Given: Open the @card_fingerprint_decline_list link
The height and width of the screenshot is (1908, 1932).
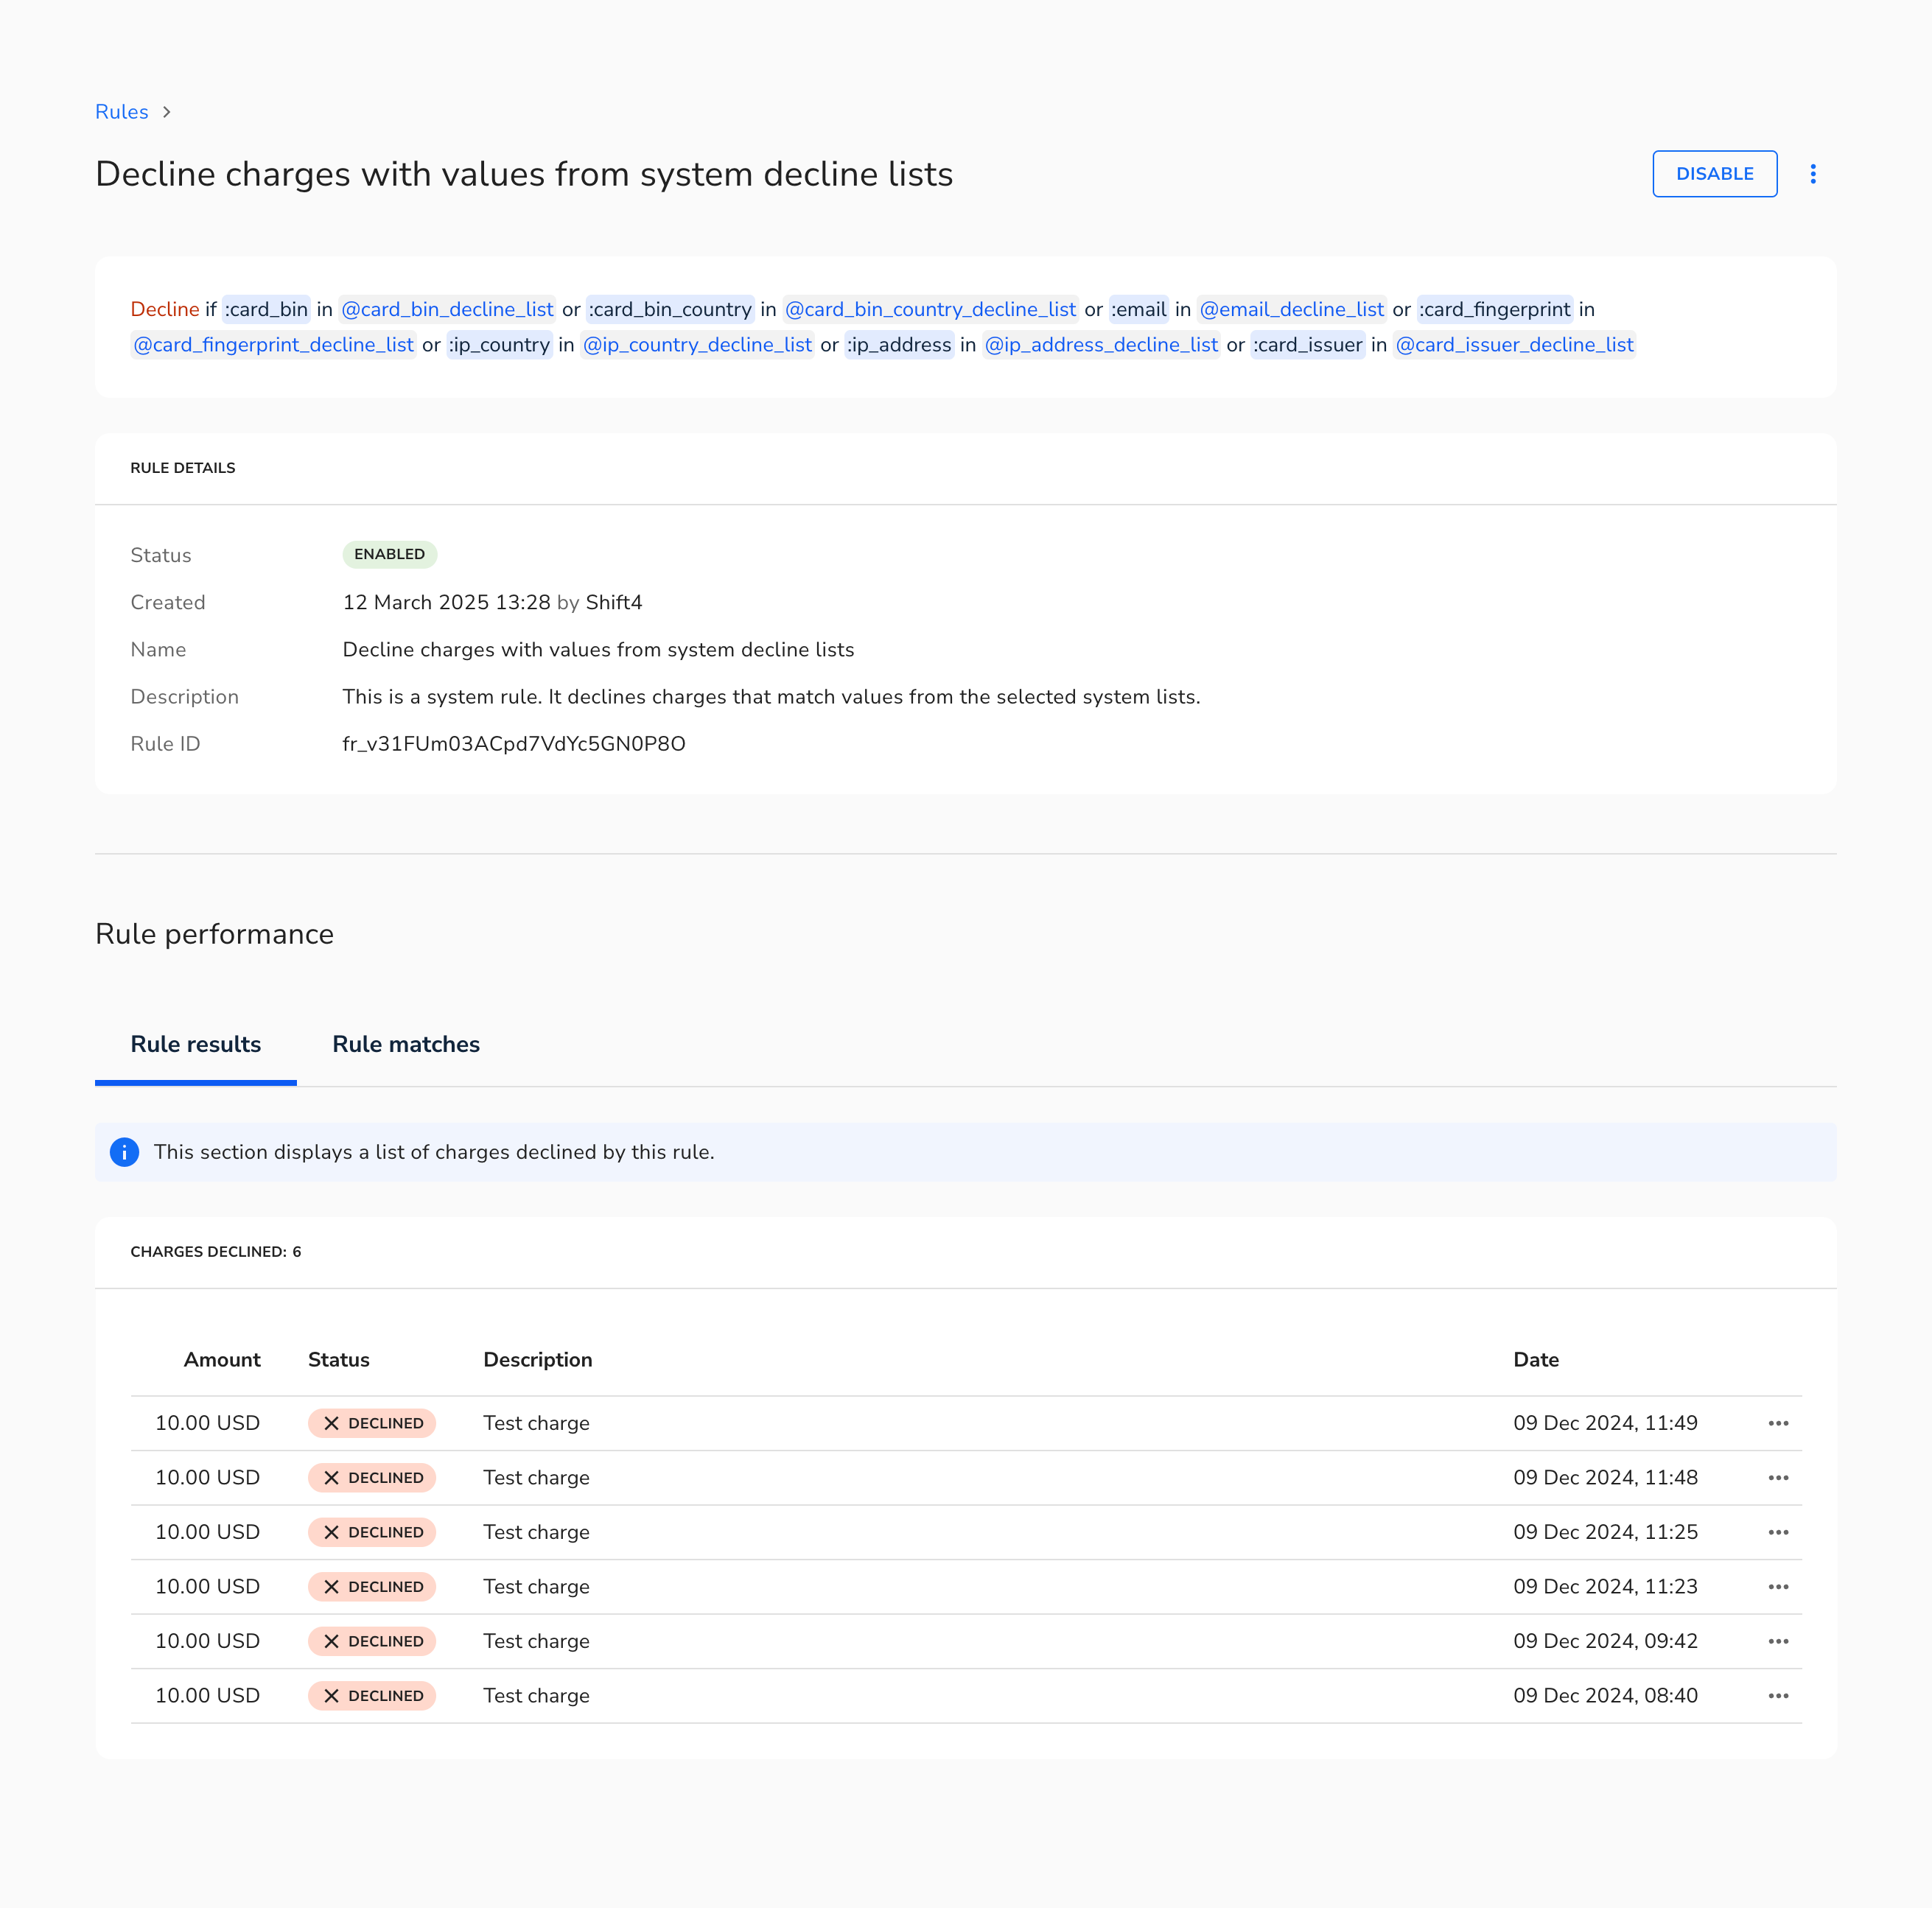Looking at the screenshot, I should [x=274, y=344].
